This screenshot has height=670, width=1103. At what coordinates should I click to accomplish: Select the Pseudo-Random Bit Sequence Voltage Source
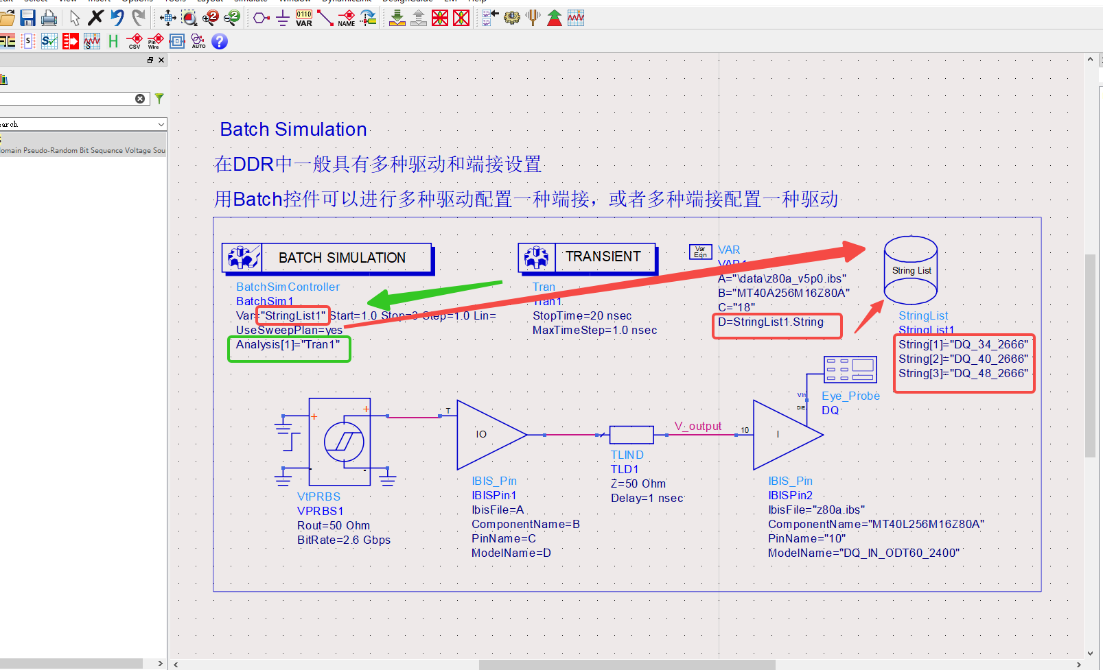click(82, 149)
